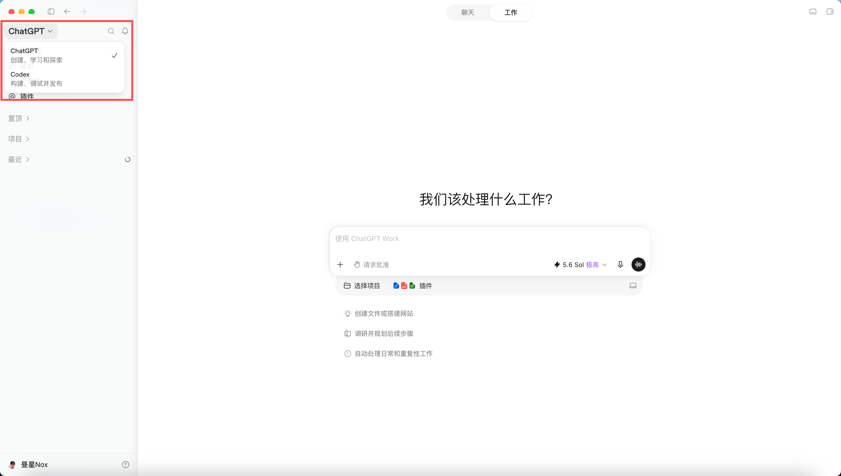Go back with the left arrow
Viewport: 841px width, 476px height.
pos(67,12)
